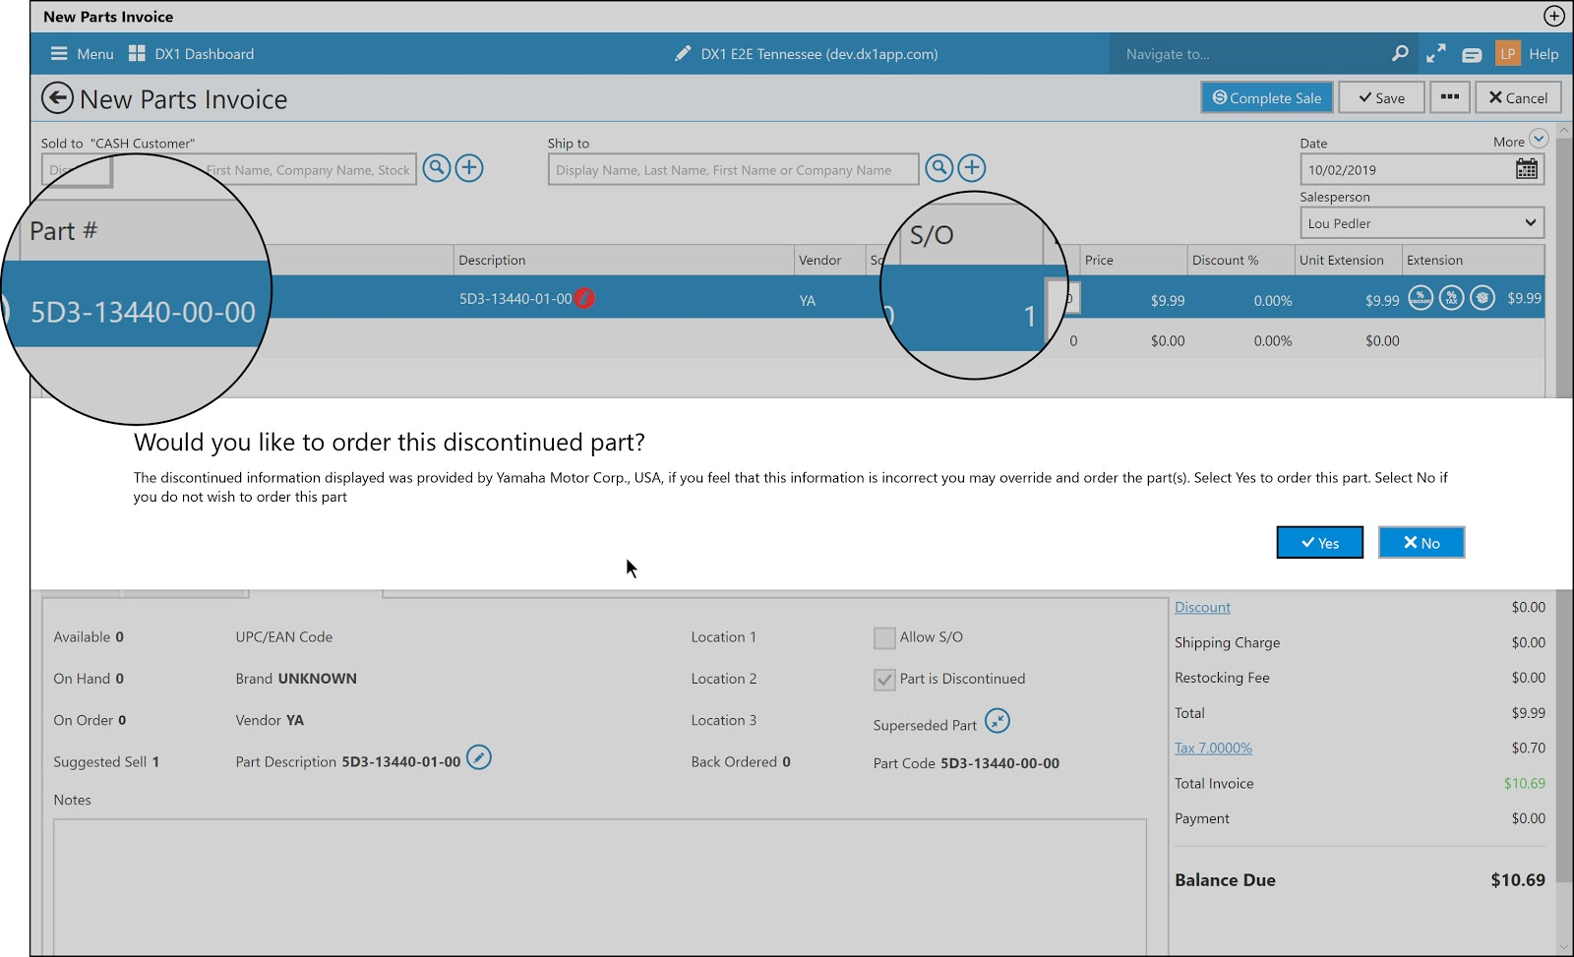
Task: Click the pencil icon beside DX1 E2E Tennessee
Action: (683, 54)
